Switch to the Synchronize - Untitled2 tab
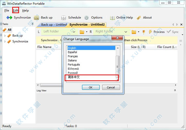Viewport: 186px width, 130px height. [x=87, y=25]
